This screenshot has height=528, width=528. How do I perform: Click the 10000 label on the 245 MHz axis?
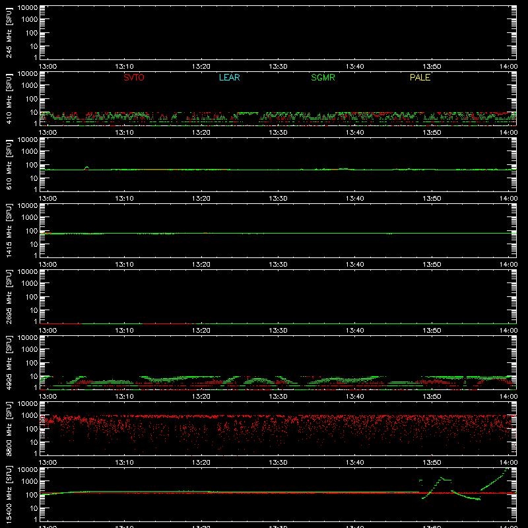[28, 7]
